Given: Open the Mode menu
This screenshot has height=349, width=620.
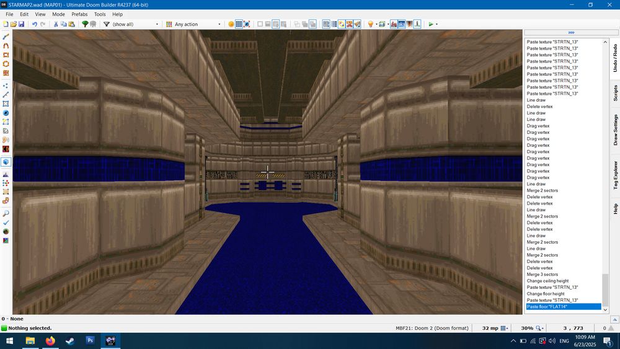Looking at the screenshot, I should [58, 14].
